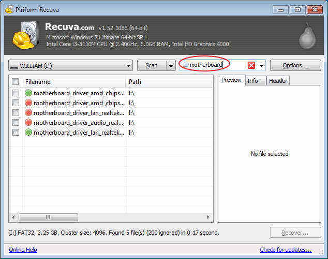This screenshot has height=259, width=328.
Task: Open the Options dialog
Action: (295, 65)
